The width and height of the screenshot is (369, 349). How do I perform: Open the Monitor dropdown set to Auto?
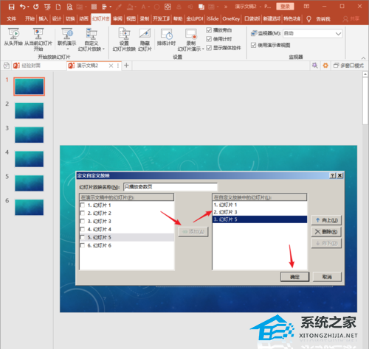coord(312,33)
